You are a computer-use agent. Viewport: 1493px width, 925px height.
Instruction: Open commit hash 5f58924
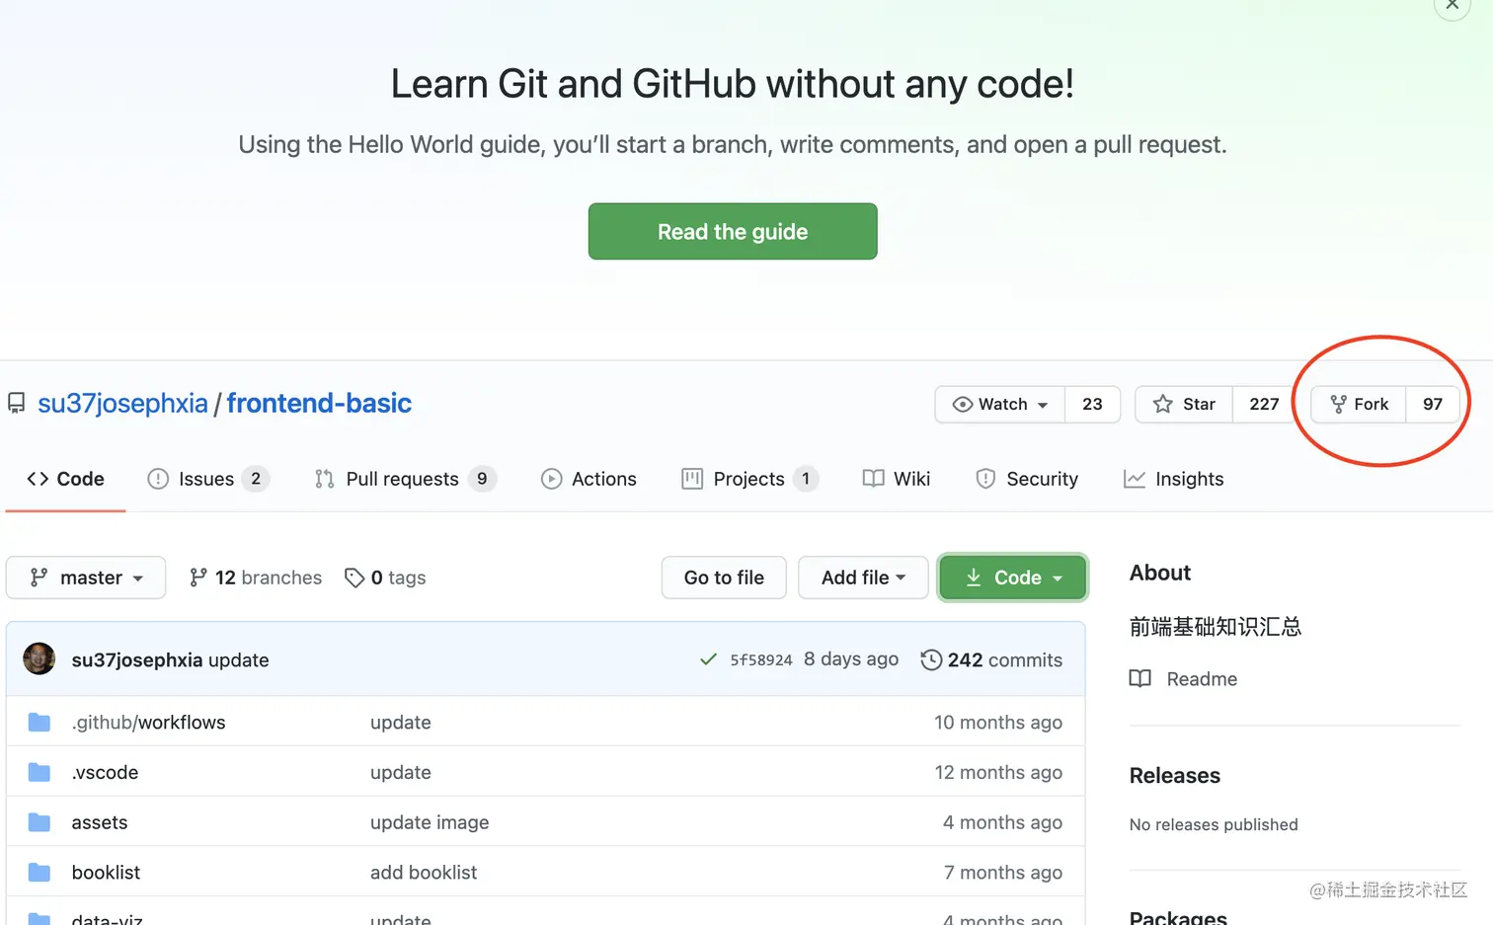761,660
